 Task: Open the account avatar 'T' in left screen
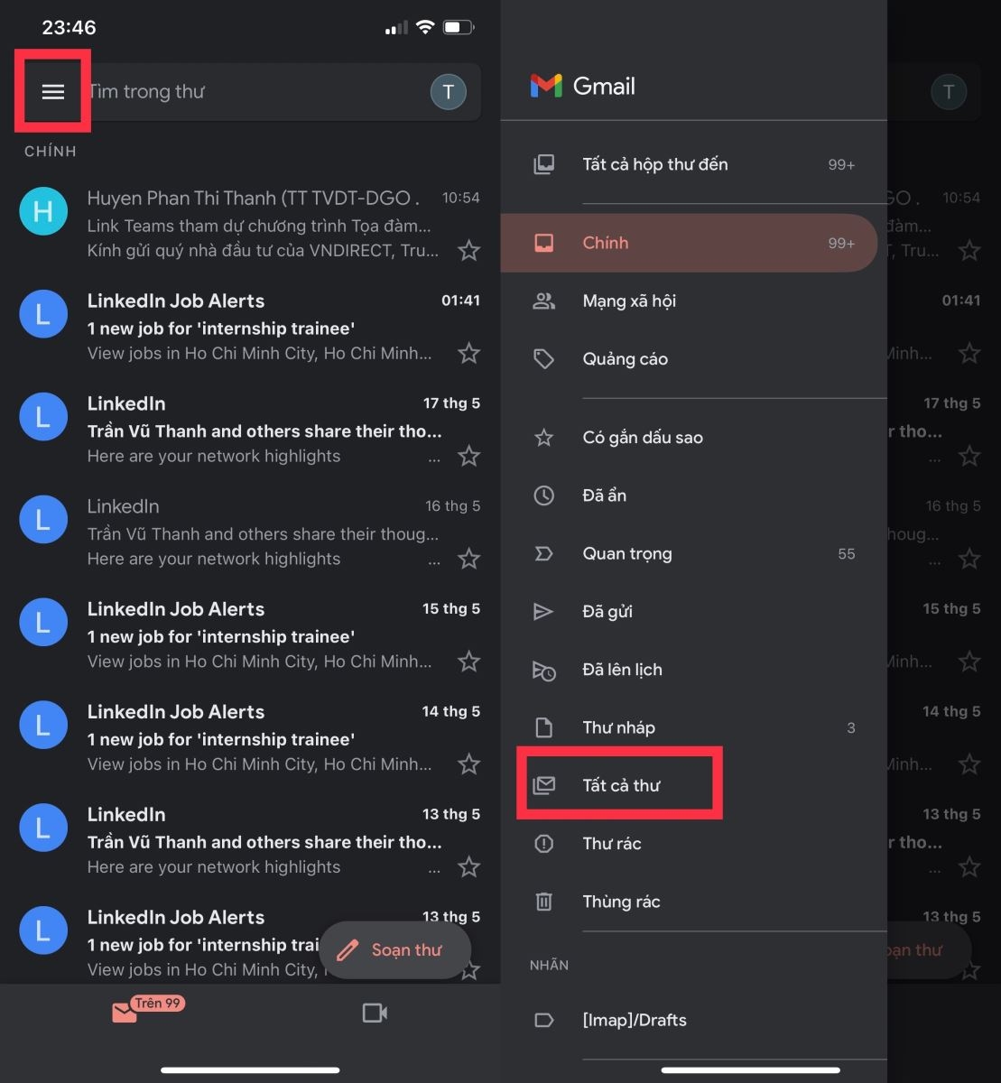(x=448, y=91)
